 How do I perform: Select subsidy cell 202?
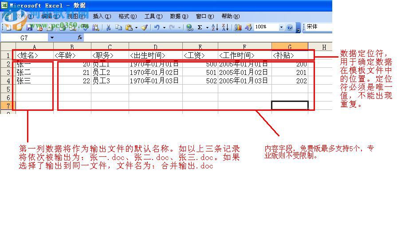coord(290,81)
